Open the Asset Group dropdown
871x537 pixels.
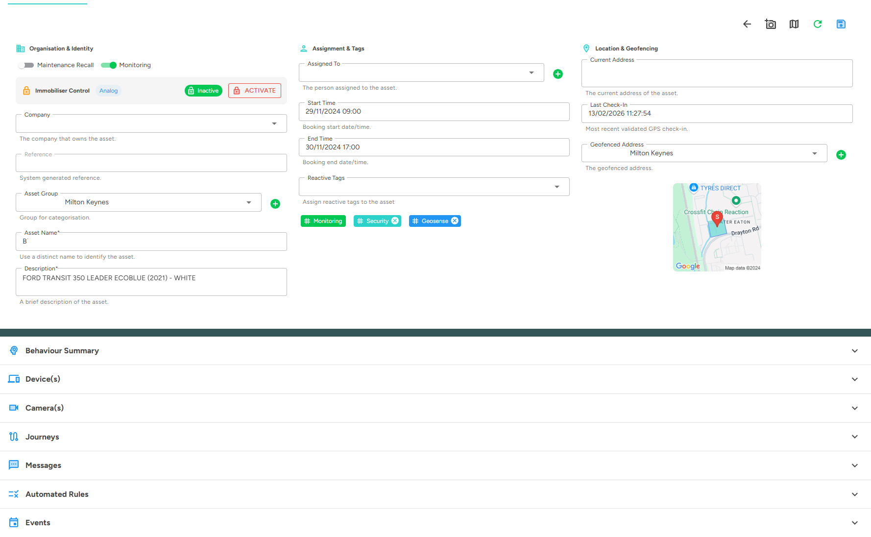coord(139,202)
